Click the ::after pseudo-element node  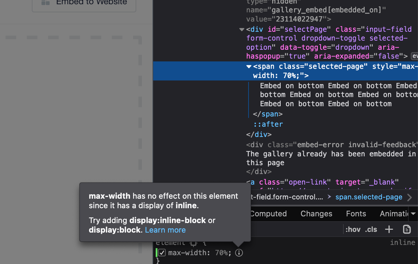268,124
